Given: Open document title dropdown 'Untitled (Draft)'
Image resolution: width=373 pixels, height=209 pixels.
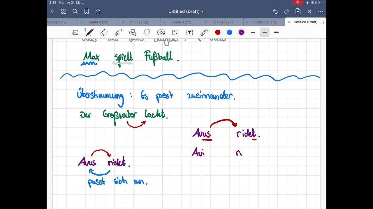Looking at the screenshot, I should (x=186, y=11).
